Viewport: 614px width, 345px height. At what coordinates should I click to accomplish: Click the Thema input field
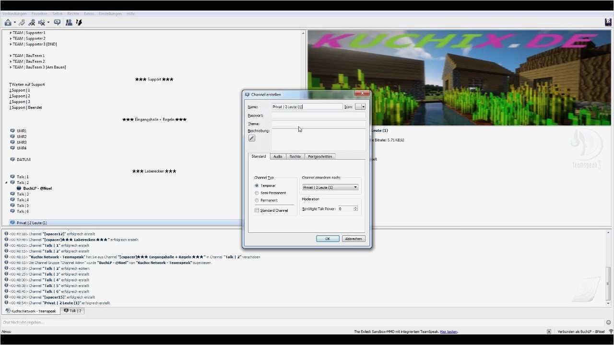pos(319,124)
